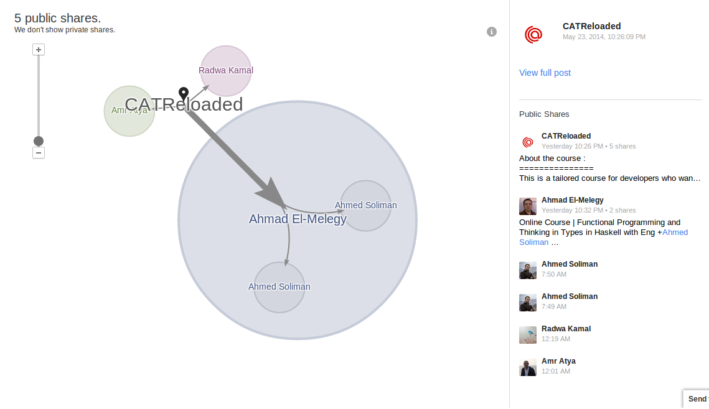
Task: Select Ahmad El-Melegy's profile picture
Action: pos(528,206)
